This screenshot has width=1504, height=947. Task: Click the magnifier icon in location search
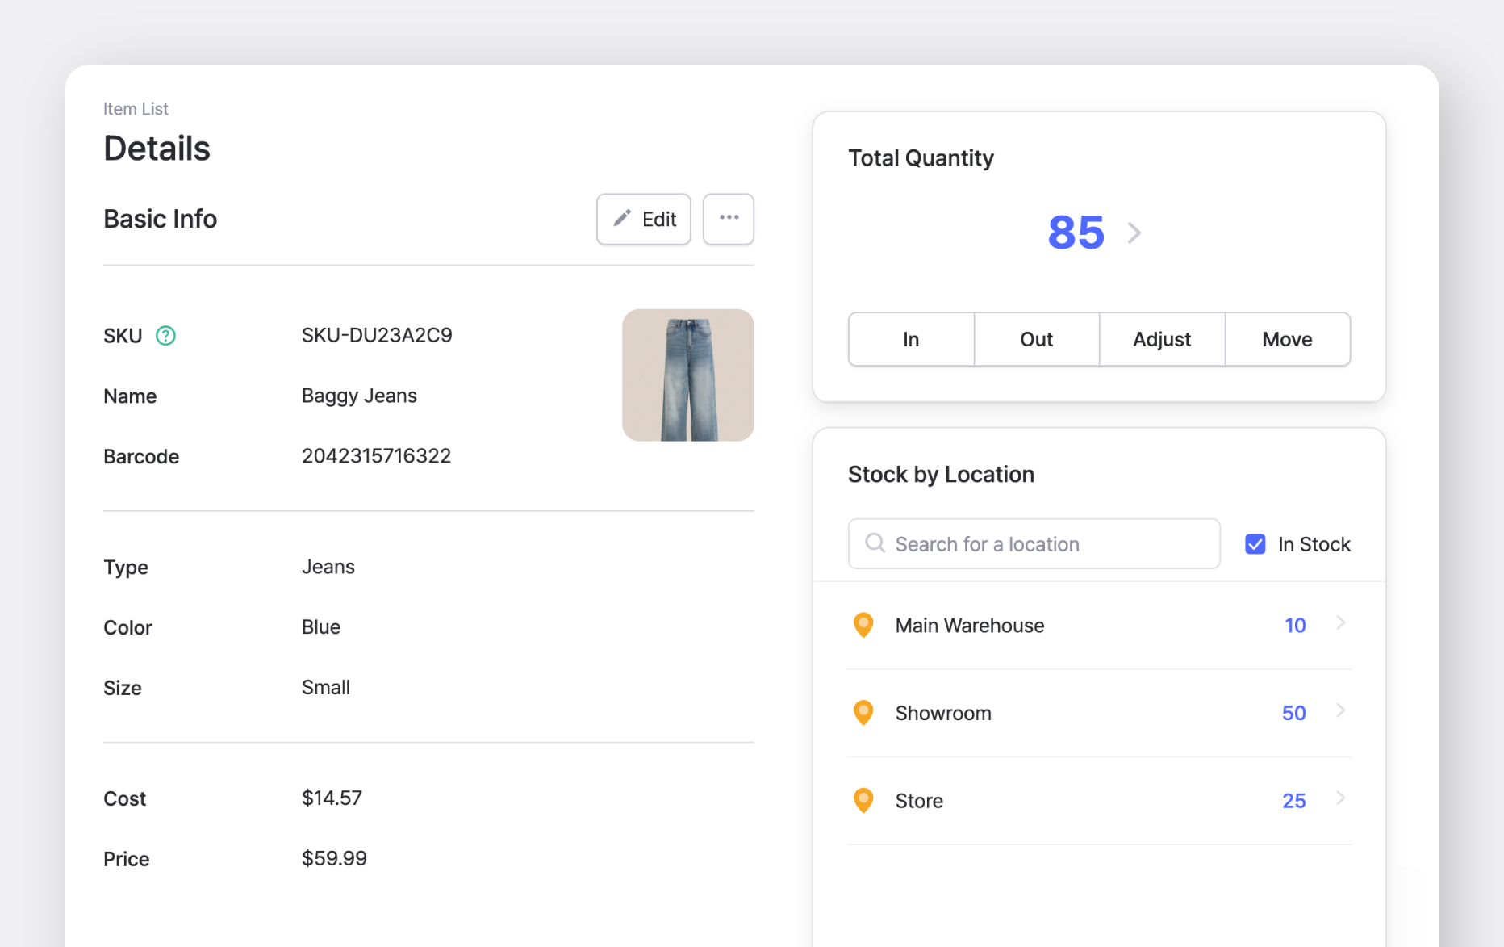pos(875,543)
